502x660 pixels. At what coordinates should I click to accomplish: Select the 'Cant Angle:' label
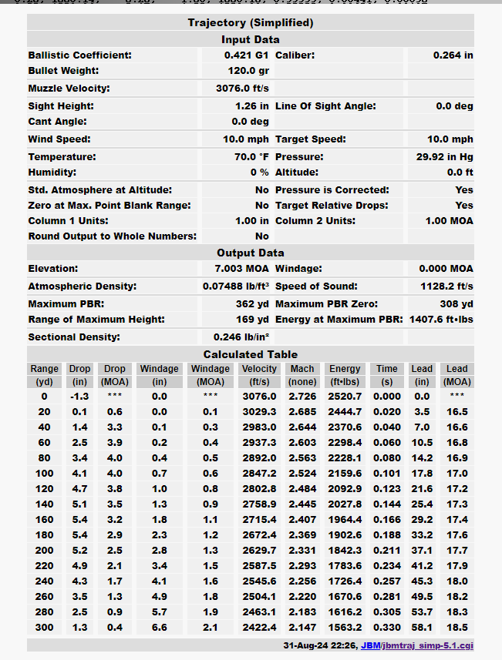57,122
